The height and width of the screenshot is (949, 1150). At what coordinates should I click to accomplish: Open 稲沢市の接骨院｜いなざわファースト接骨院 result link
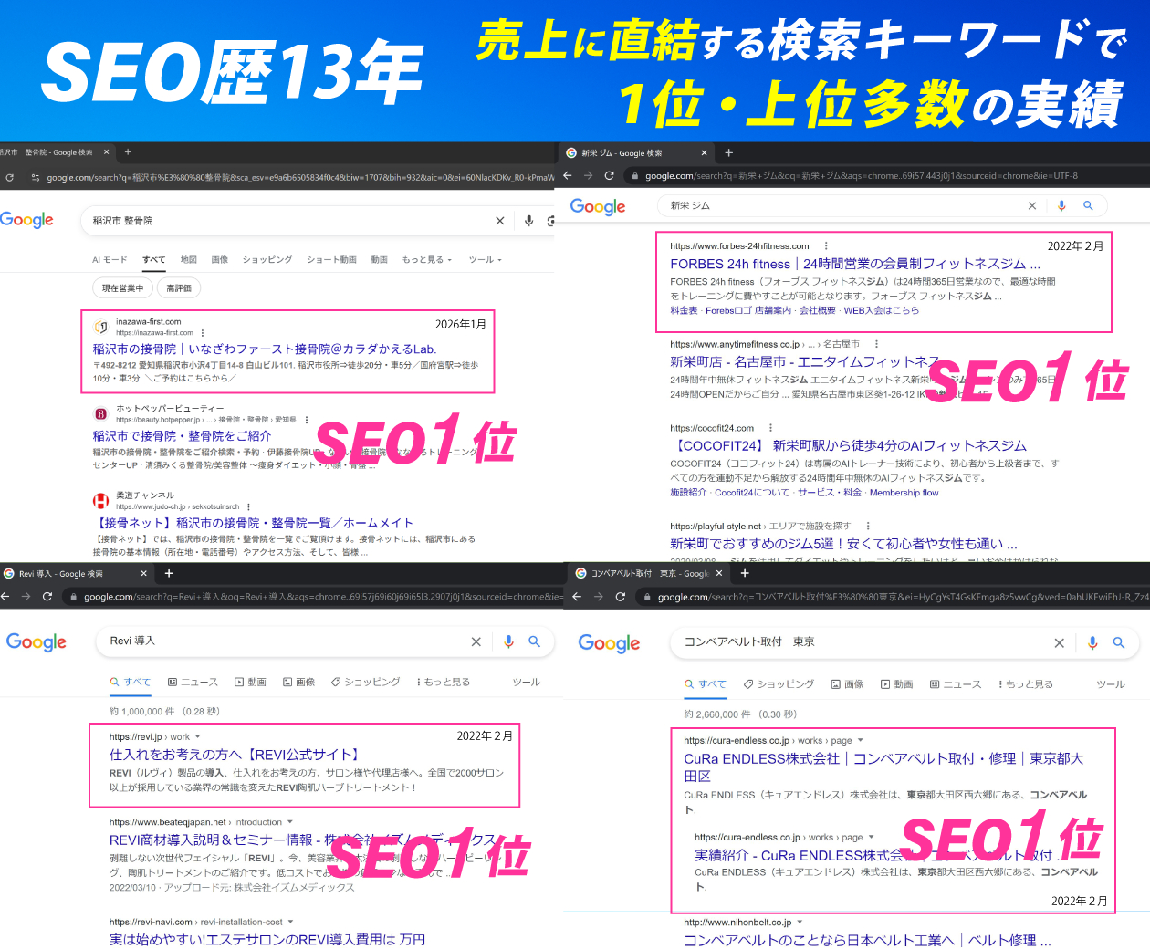265,349
